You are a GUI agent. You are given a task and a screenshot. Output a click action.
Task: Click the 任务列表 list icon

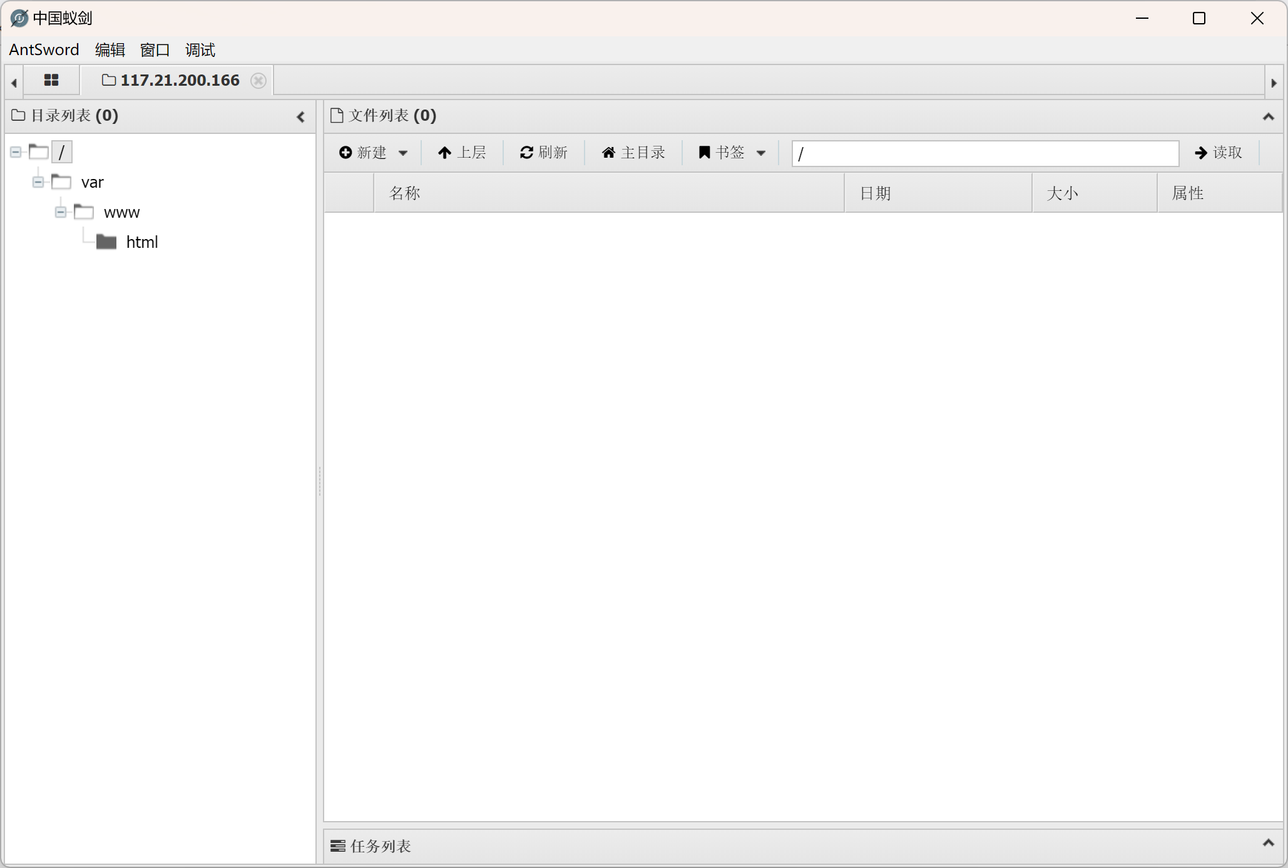[x=338, y=846]
